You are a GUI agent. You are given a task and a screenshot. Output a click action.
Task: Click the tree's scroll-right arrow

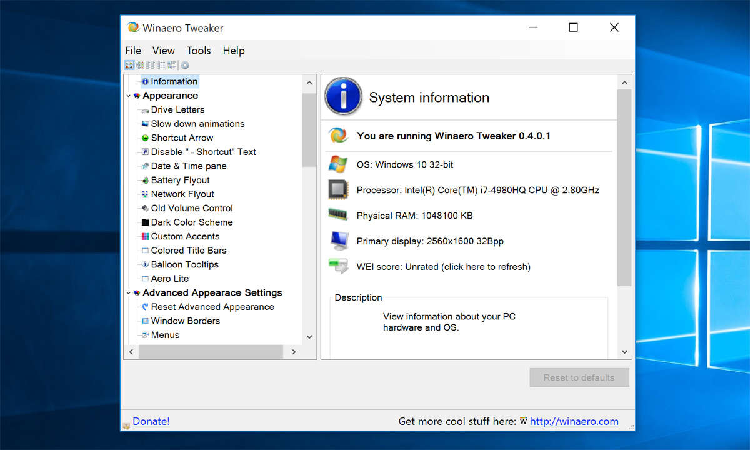click(x=294, y=352)
